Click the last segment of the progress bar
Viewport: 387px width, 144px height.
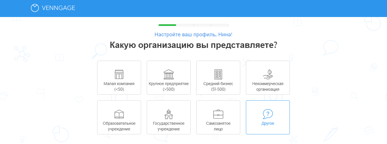coord(220,25)
